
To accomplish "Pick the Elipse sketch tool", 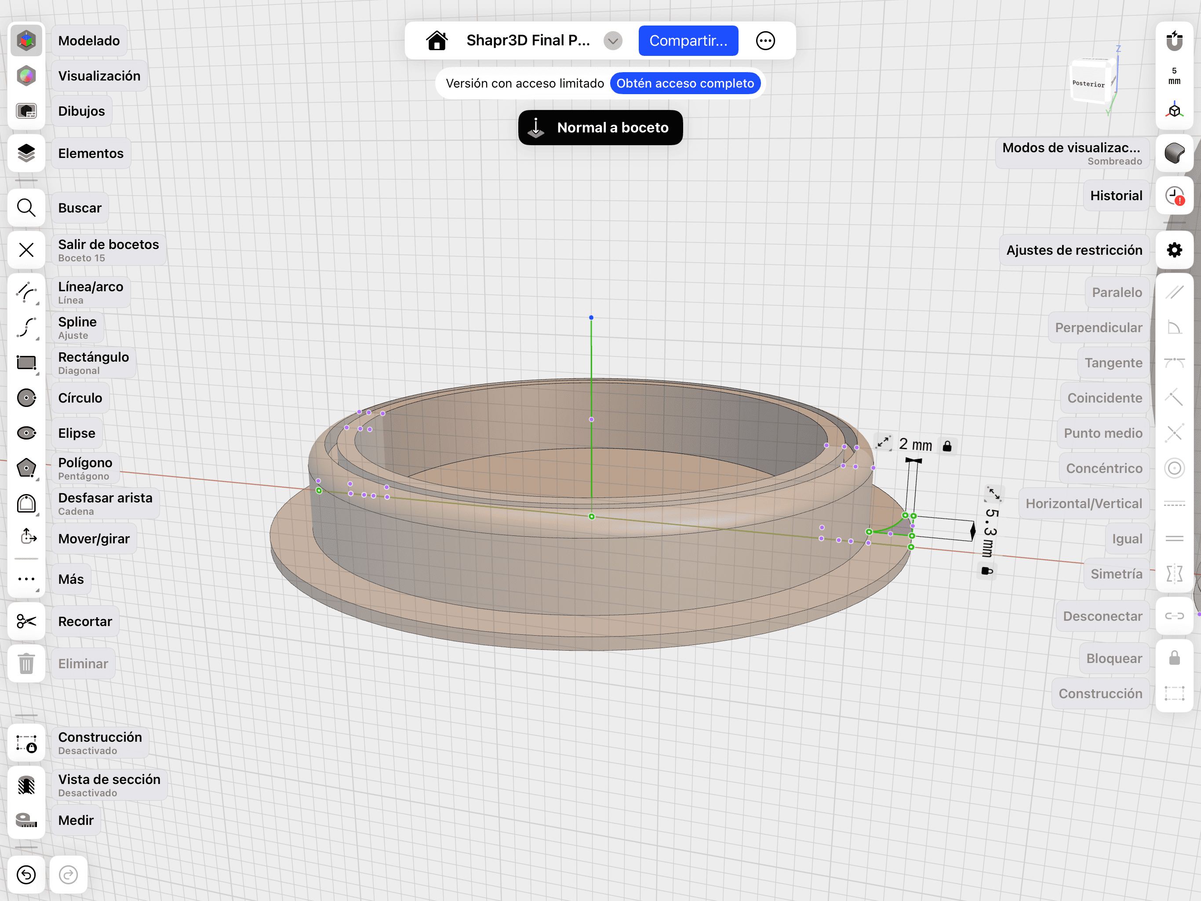I will pos(26,433).
